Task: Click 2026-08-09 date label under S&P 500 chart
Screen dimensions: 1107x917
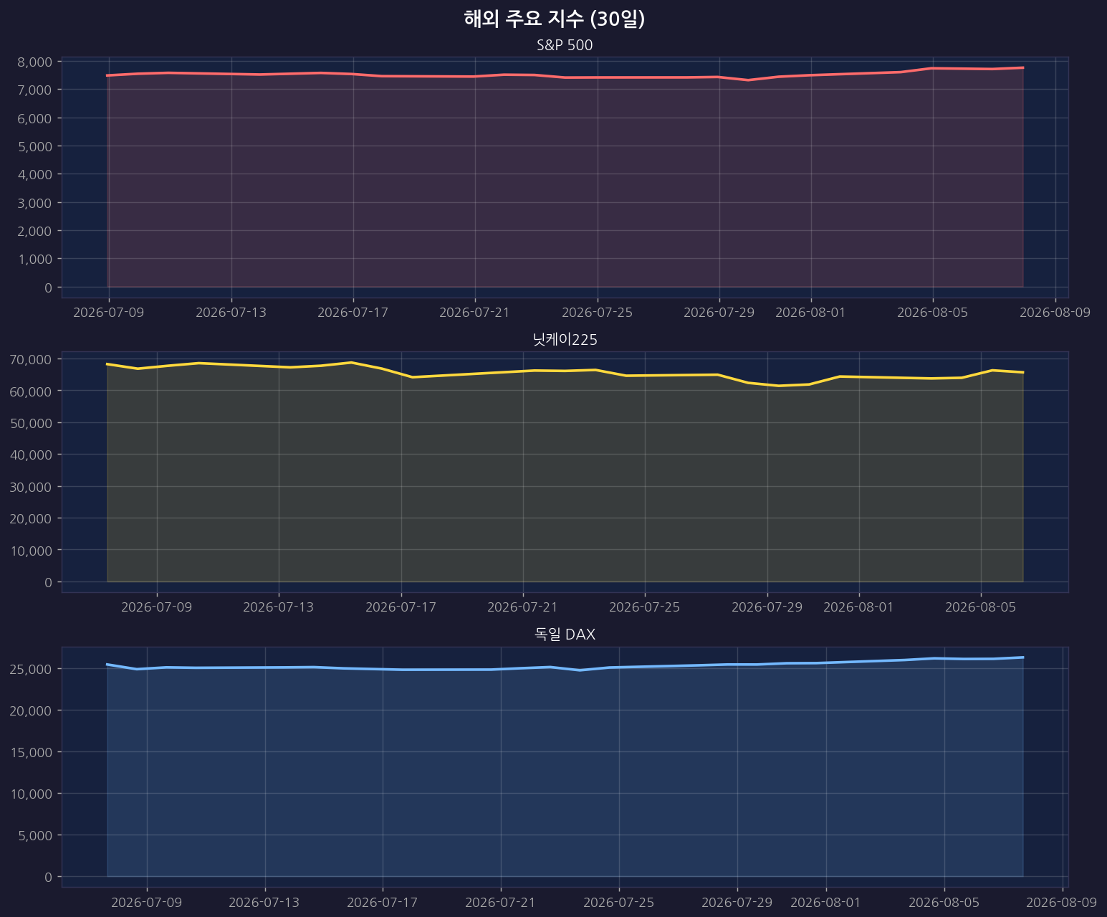Action: pyautogui.click(x=1055, y=312)
